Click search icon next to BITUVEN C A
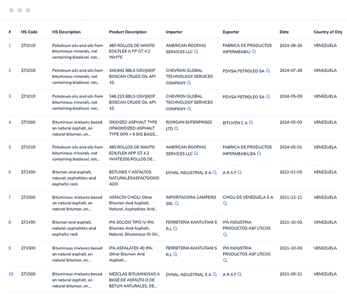 click(251, 123)
